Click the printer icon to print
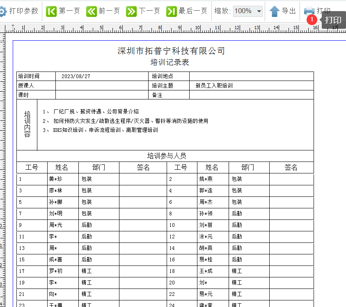Screen dimensions: 346x307 309,11
